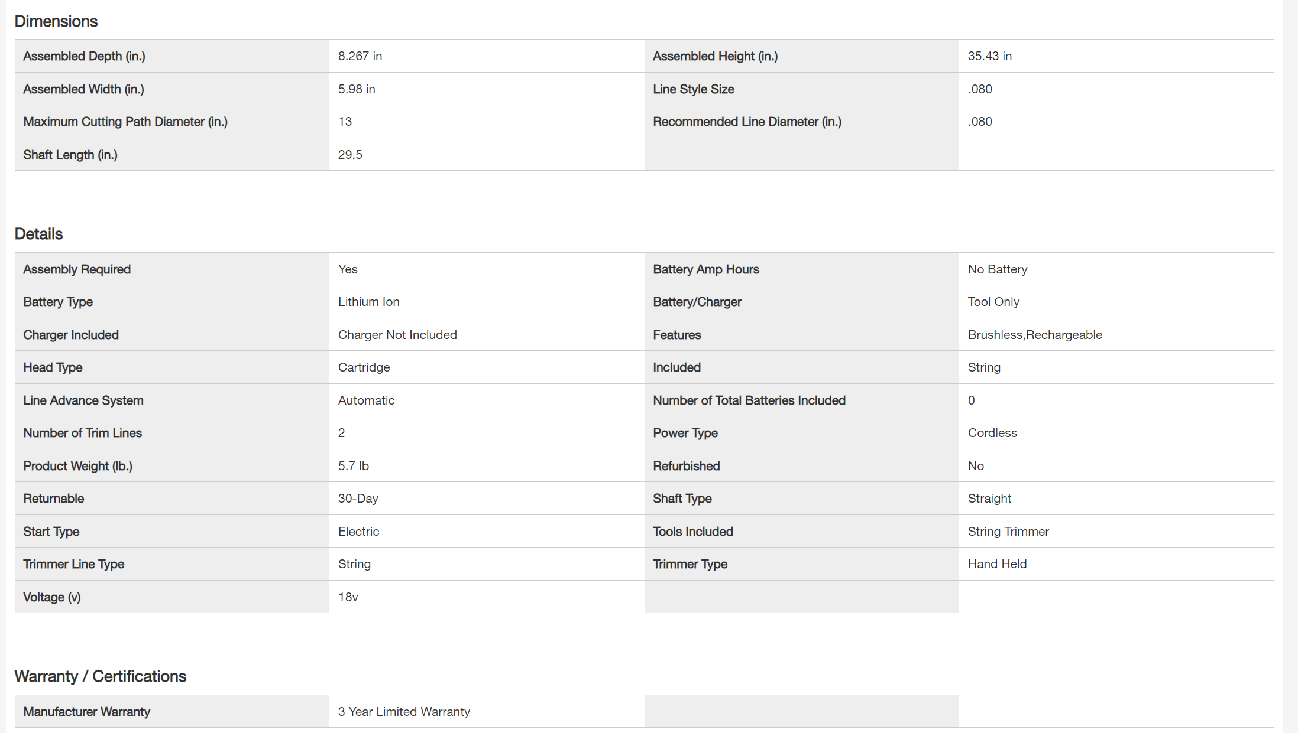Click the Voltage 18v value
This screenshot has height=733, width=1298.
pyautogui.click(x=348, y=597)
